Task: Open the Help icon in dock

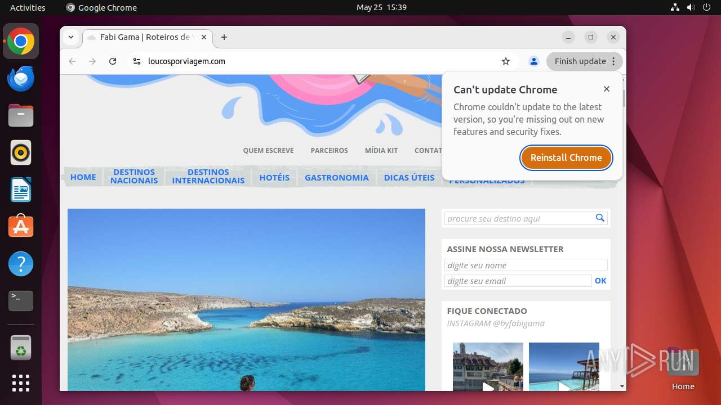Action: (x=21, y=264)
